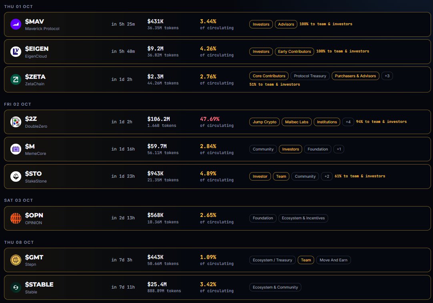This screenshot has height=303, width=433.
Task: Select the Institutions tag on $2Z
Action: [327, 122]
